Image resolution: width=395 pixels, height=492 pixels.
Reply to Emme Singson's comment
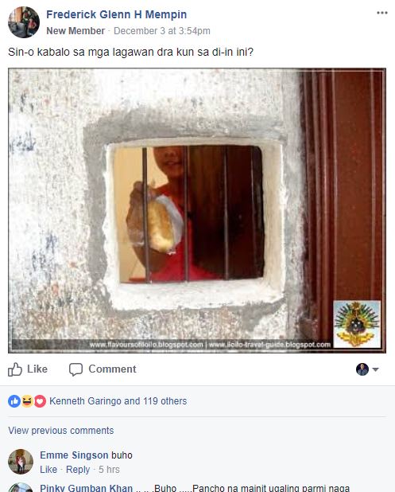(78, 470)
